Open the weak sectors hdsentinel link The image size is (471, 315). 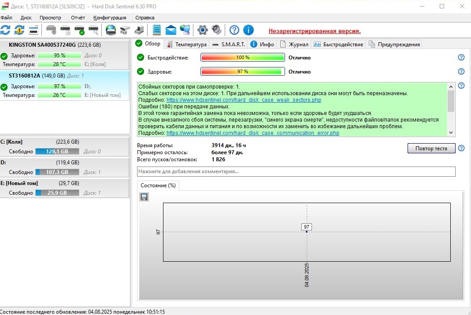(244, 100)
